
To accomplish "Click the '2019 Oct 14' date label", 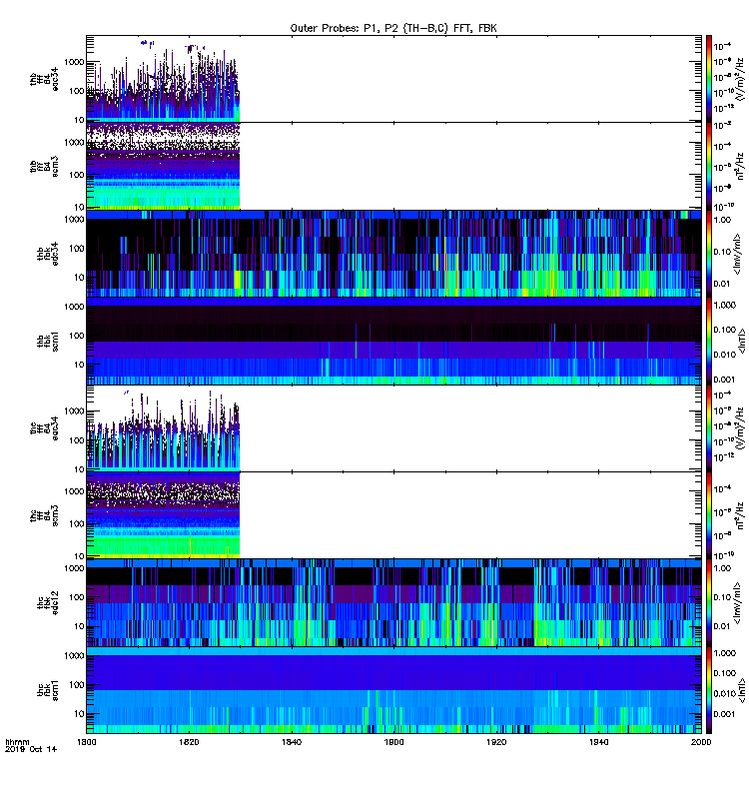I will point(31,749).
